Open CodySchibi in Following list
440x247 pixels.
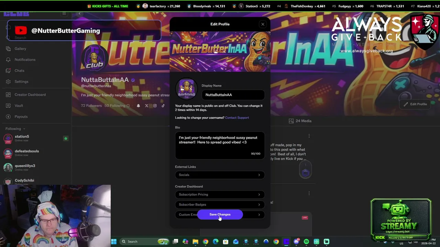coord(24,180)
